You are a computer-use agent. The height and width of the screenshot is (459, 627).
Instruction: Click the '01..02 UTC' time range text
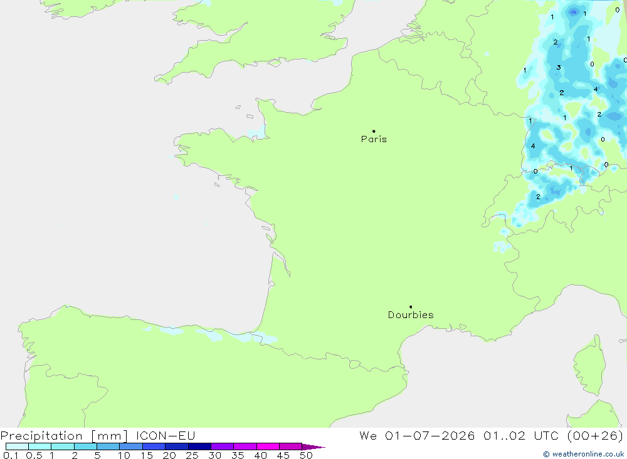point(521,435)
